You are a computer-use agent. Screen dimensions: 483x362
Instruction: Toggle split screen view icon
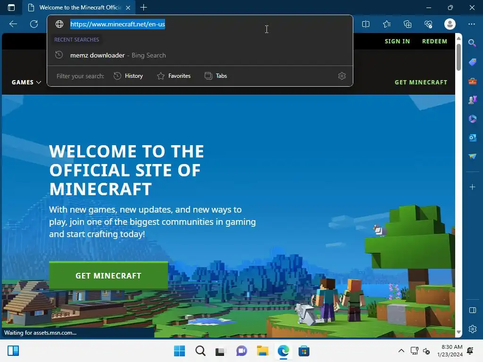[x=366, y=24]
